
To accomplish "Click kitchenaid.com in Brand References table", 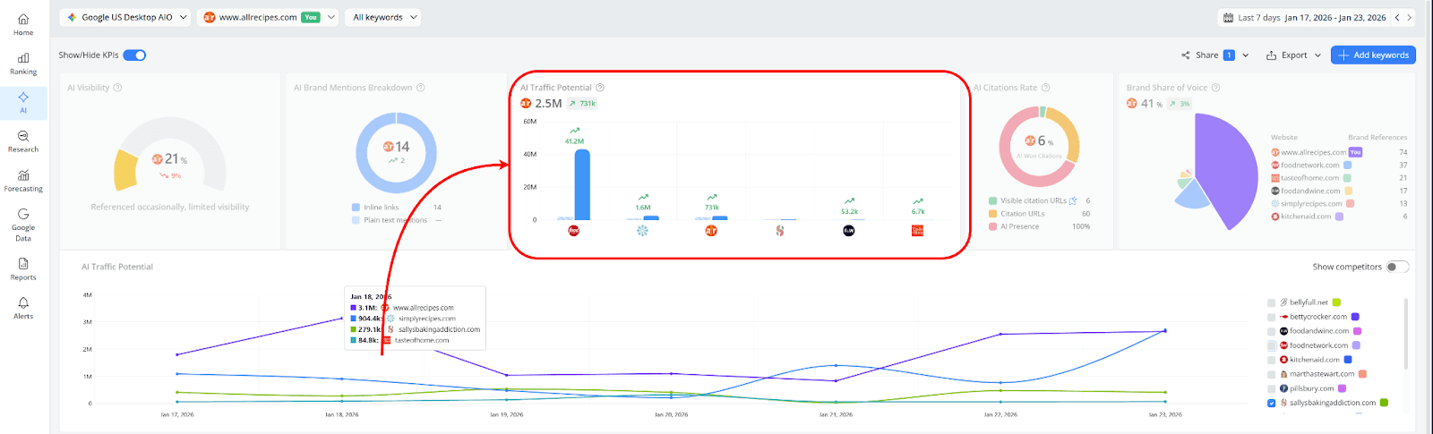I will [x=1306, y=217].
